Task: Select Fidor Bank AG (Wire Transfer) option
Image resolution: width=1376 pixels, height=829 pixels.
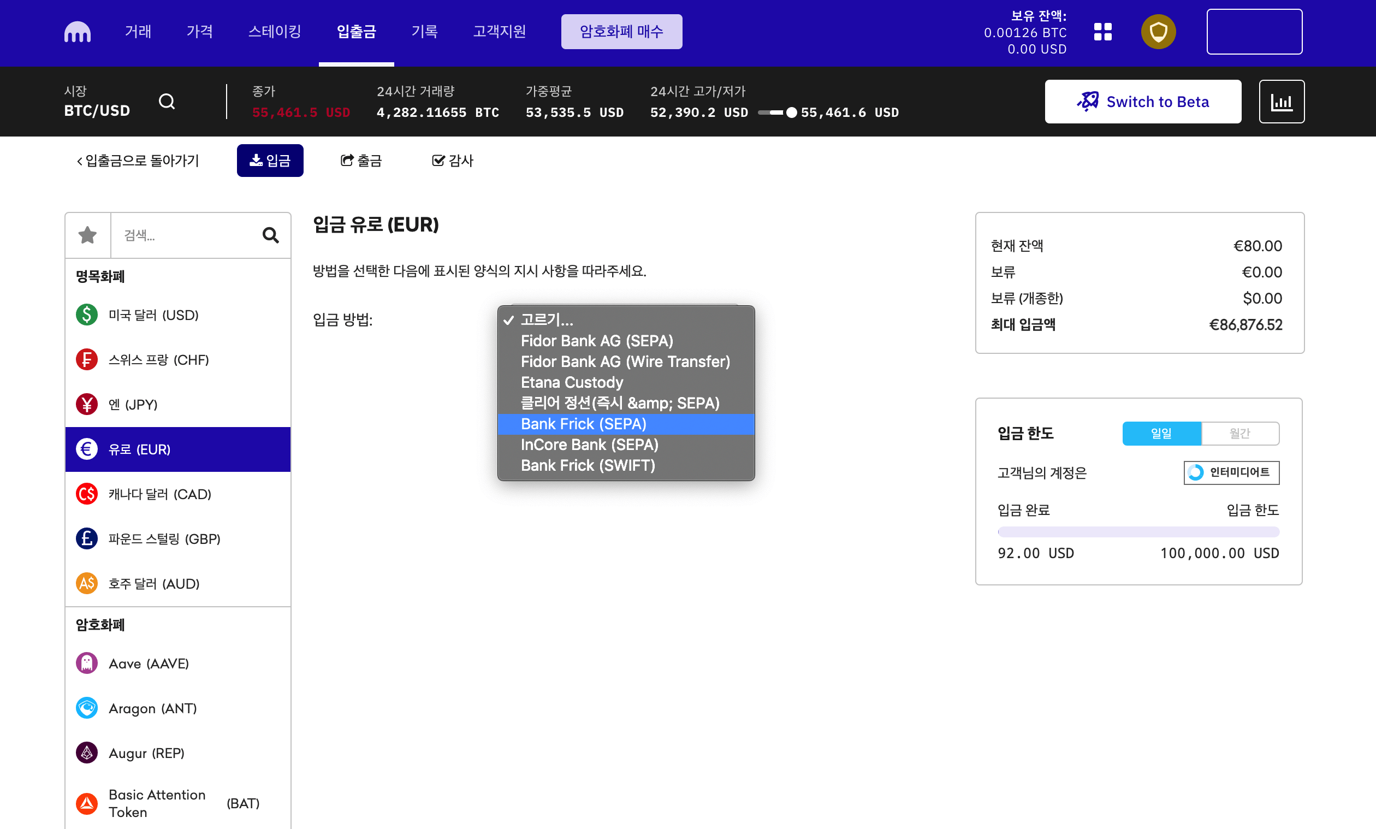Action: click(x=625, y=362)
